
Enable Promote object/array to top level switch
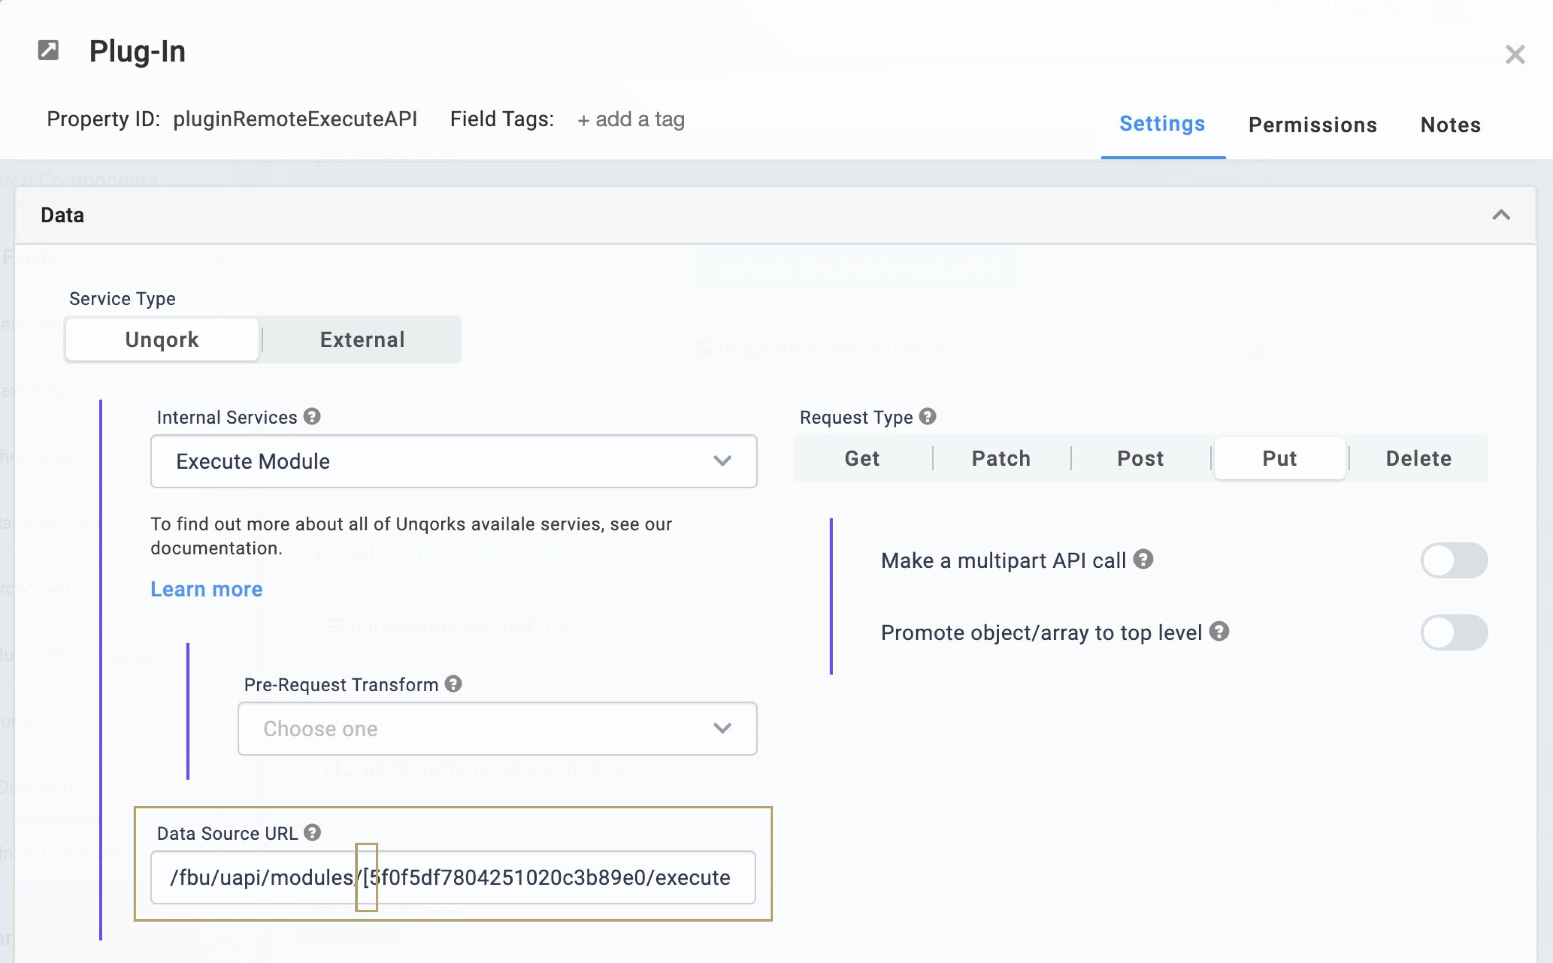pos(1454,632)
